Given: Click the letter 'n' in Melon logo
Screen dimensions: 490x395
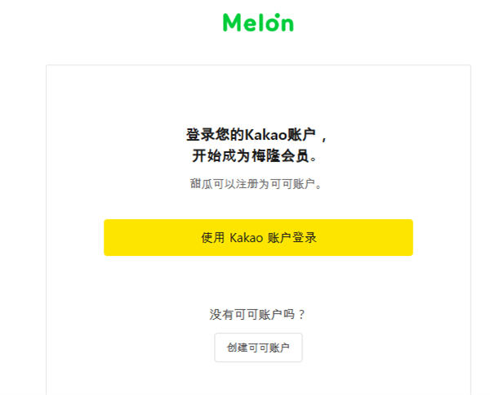Looking at the screenshot, I should [287, 25].
